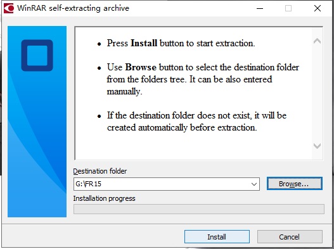Cancel the installation
Screen dimensions: 334x249
coord(290,237)
